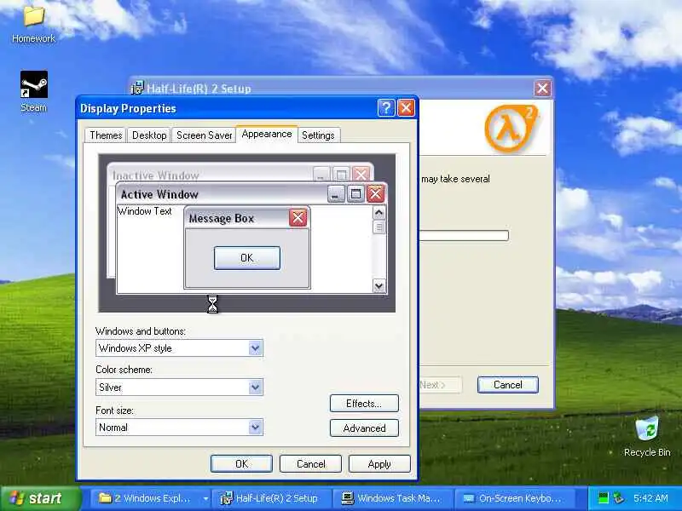Click the Inactive Window minimize icon in preview
The height and width of the screenshot is (511, 682).
(321, 175)
